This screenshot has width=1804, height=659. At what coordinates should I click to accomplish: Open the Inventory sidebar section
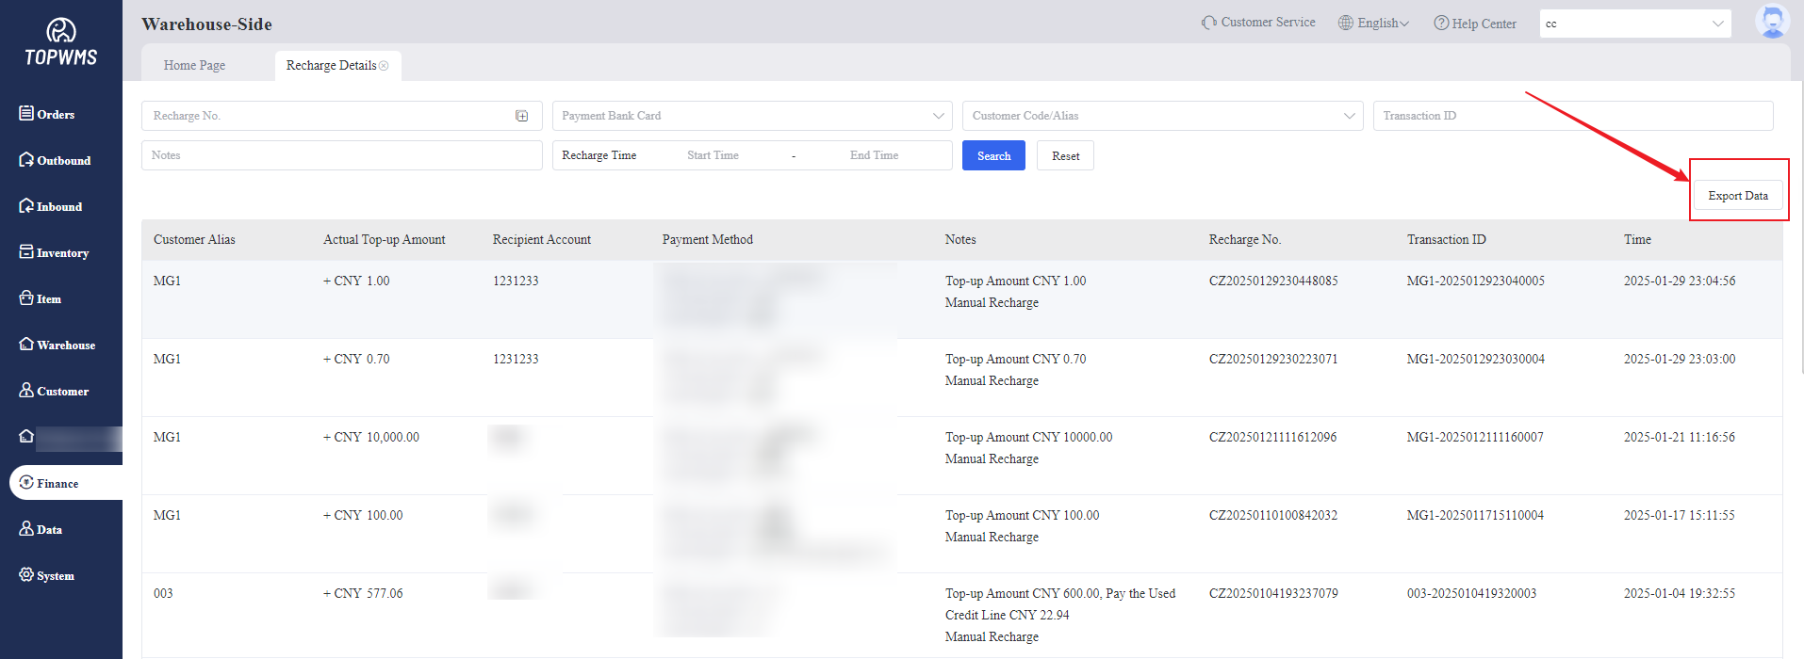click(54, 252)
